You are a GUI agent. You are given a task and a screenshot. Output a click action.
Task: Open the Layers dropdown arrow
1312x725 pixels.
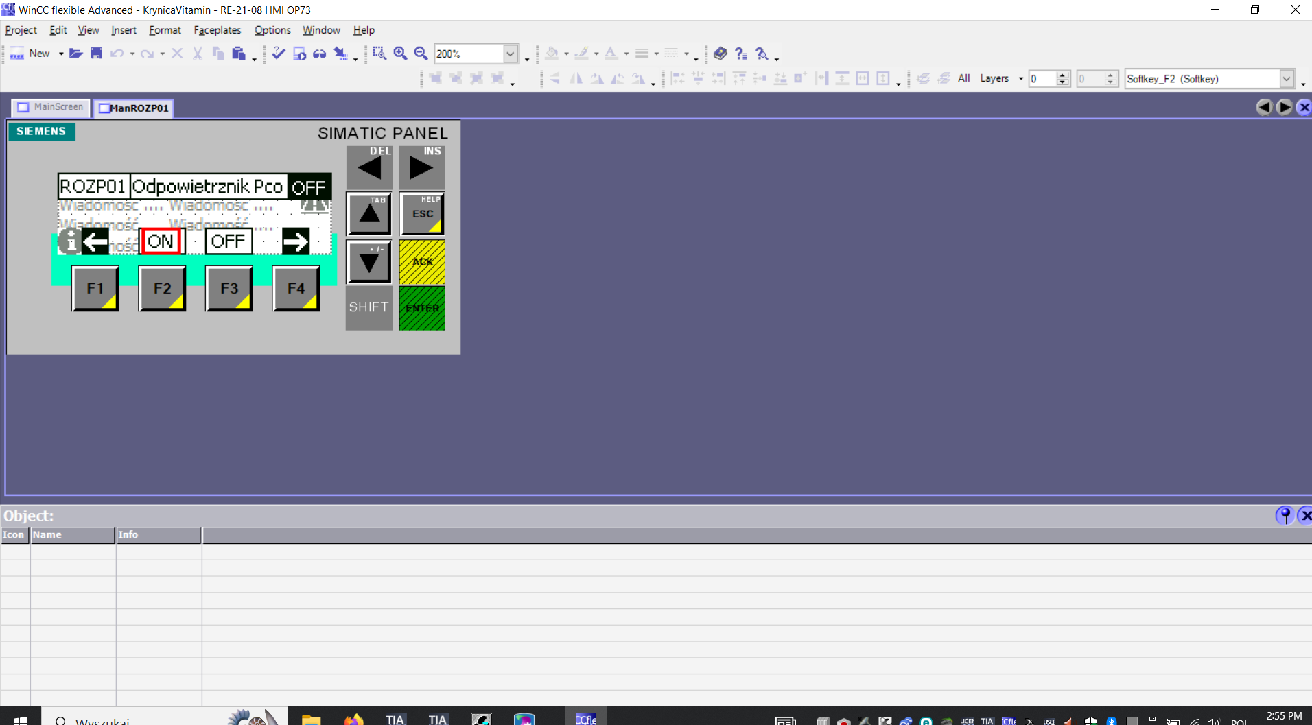(1020, 79)
